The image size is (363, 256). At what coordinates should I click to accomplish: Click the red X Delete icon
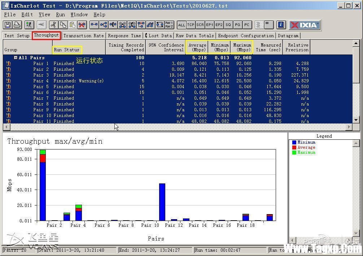tap(82, 25)
